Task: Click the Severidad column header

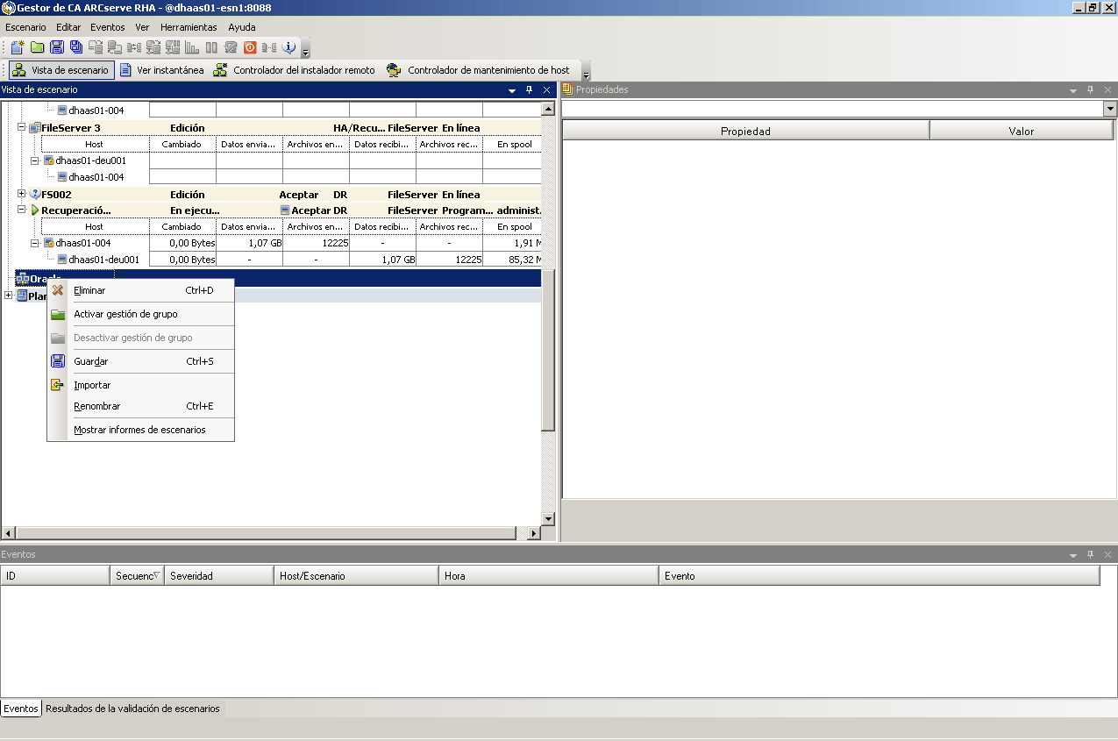Action: point(218,576)
